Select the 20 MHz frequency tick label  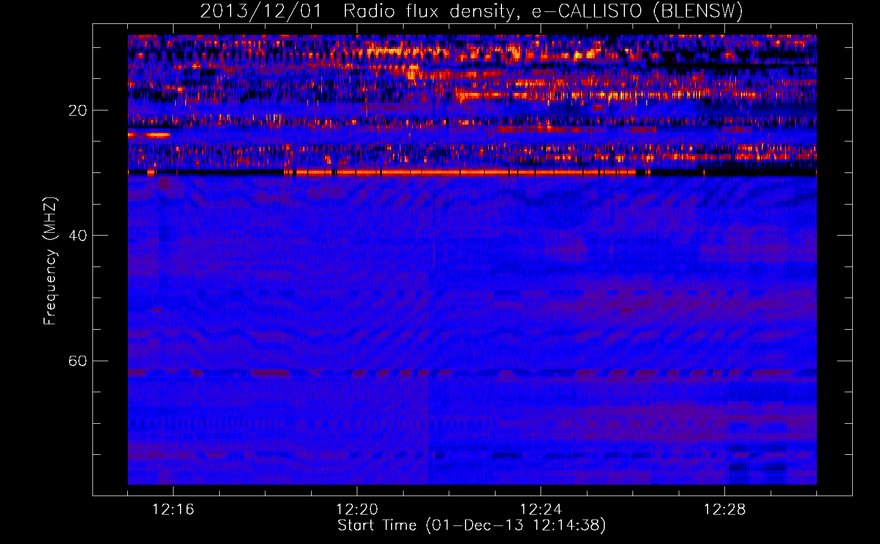(78, 110)
